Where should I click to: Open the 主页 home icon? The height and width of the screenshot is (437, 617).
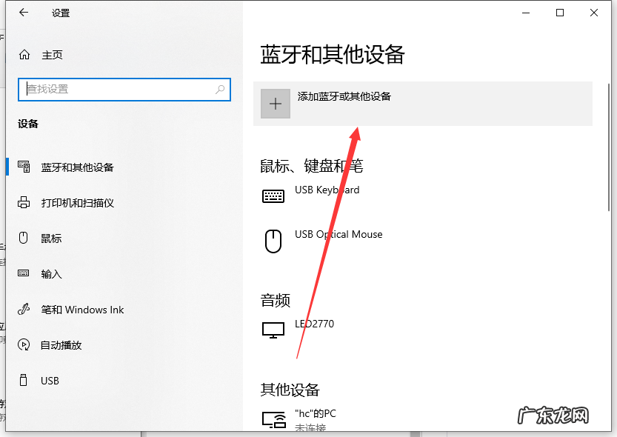(x=24, y=55)
